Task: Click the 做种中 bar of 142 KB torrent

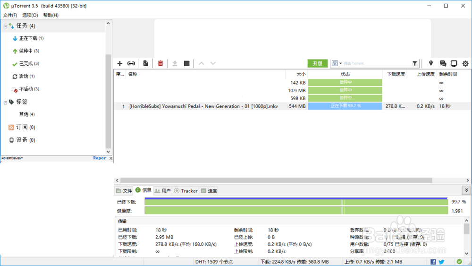Action: (x=345, y=82)
